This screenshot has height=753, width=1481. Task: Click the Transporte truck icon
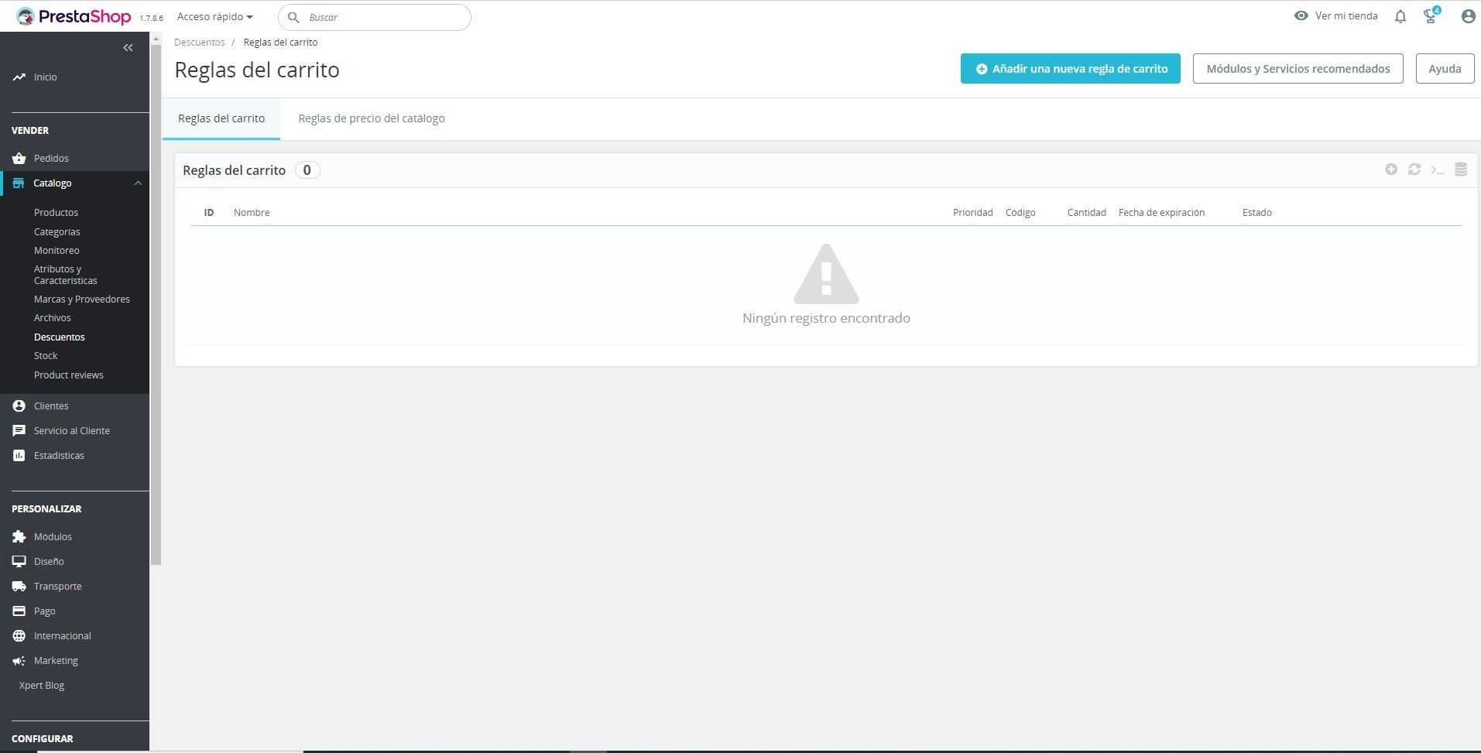(x=19, y=586)
